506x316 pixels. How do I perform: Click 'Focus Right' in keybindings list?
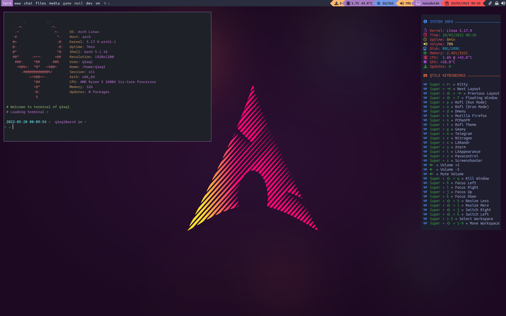tap(466, 187)
